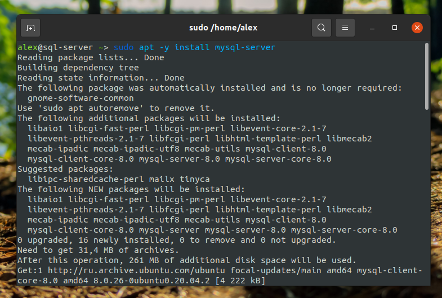Click the command 'sudo apt -y install mysql-server'
The height and width of the screenshot is (298, 442).
click(194, 47)
